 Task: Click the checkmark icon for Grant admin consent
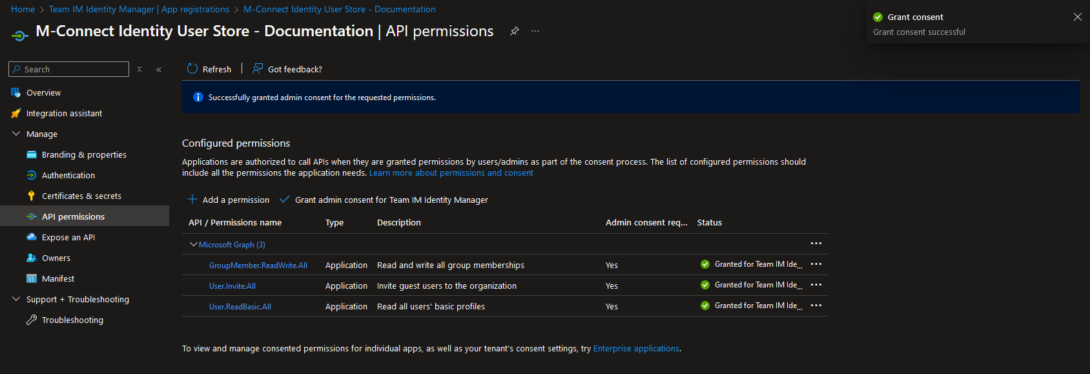284,199
